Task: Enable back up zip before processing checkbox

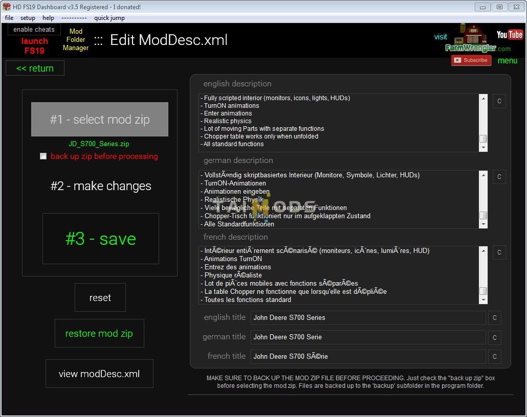Action: pos(43,156)
